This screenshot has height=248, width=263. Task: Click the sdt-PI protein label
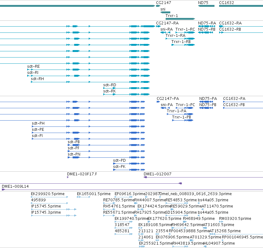(x=37, y=136)
